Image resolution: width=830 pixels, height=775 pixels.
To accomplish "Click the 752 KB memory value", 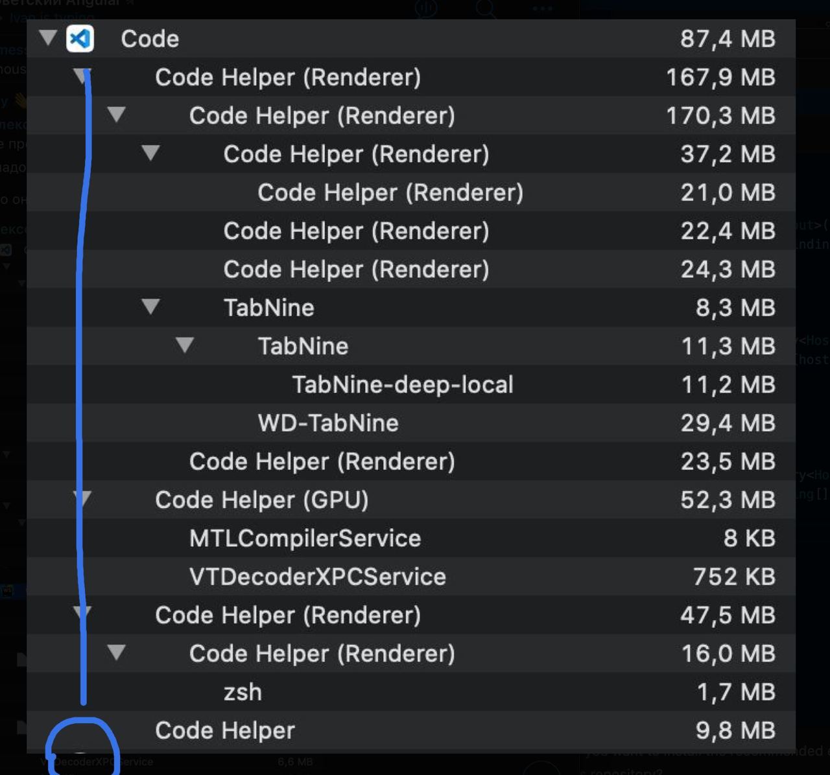I will tap(734, 577).
